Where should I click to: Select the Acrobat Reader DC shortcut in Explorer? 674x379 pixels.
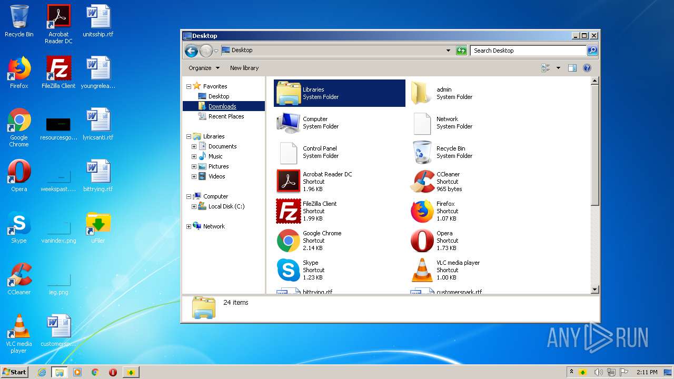tap(314, 182)
